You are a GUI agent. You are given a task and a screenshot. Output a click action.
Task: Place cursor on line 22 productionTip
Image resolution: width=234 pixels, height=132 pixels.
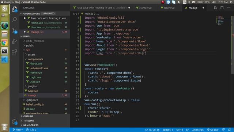[115, 100]
